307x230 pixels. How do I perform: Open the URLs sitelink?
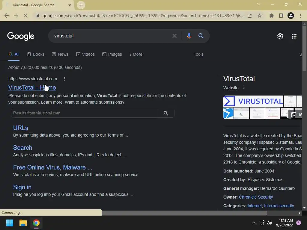(21, 128)
